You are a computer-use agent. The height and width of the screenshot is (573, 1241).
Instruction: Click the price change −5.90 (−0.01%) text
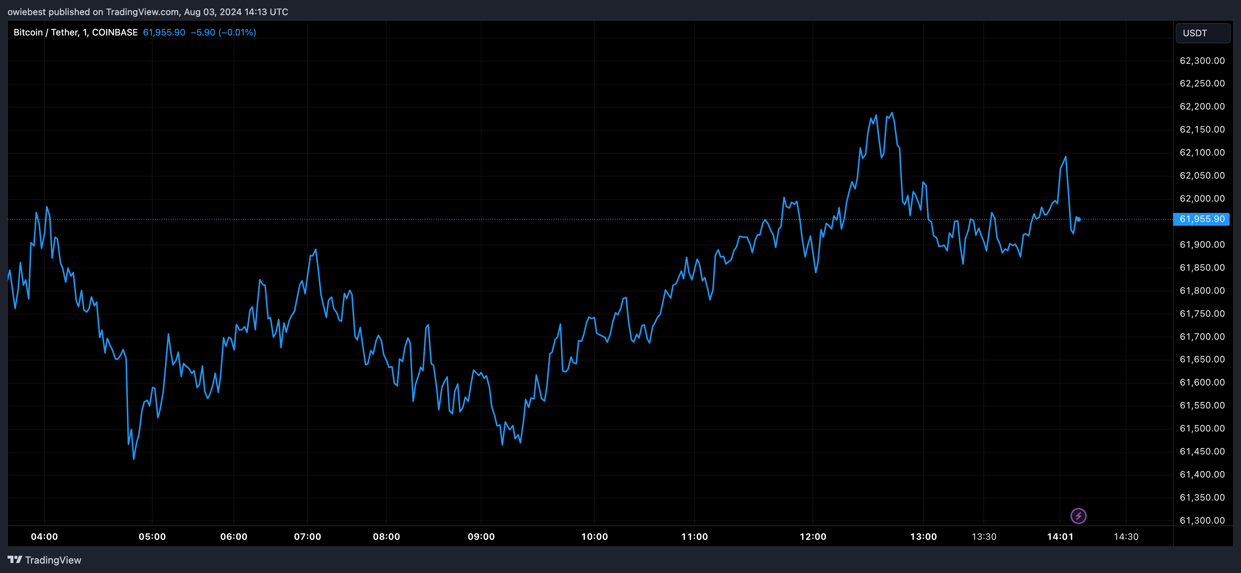[223, 32]
